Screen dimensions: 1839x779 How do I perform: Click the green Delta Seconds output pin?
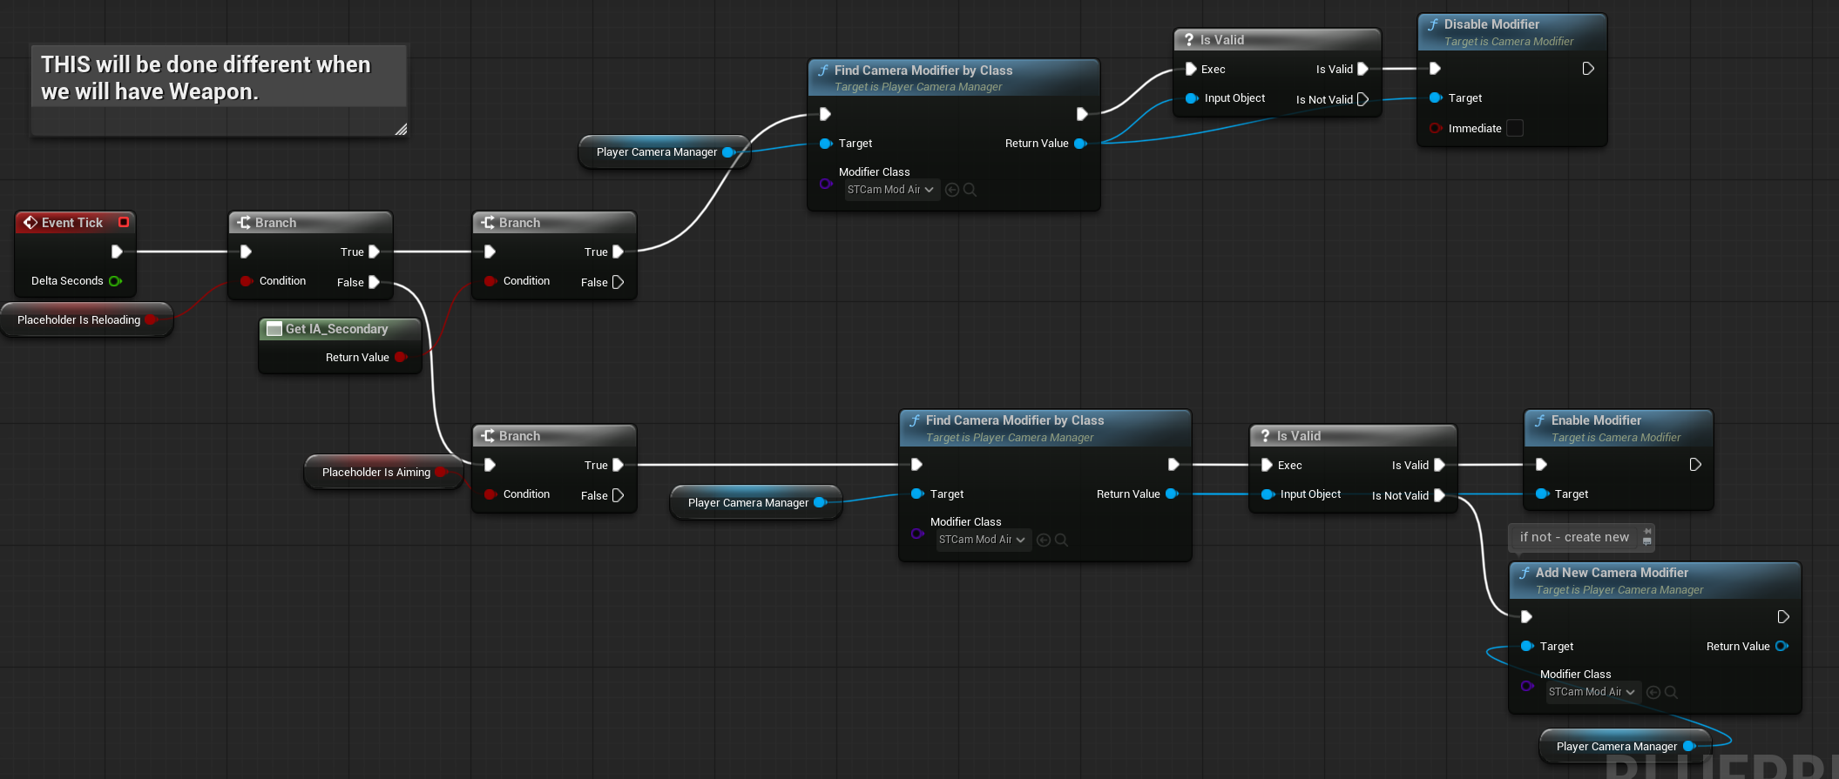[x=115, y=281]
